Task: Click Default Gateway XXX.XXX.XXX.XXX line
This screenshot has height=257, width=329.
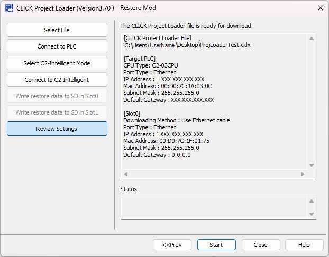Action: click(x=169, y=100)
